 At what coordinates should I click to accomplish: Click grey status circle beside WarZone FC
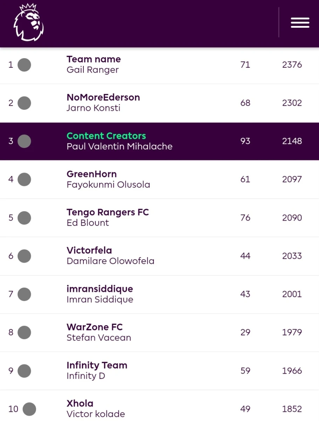coord(24,333)
